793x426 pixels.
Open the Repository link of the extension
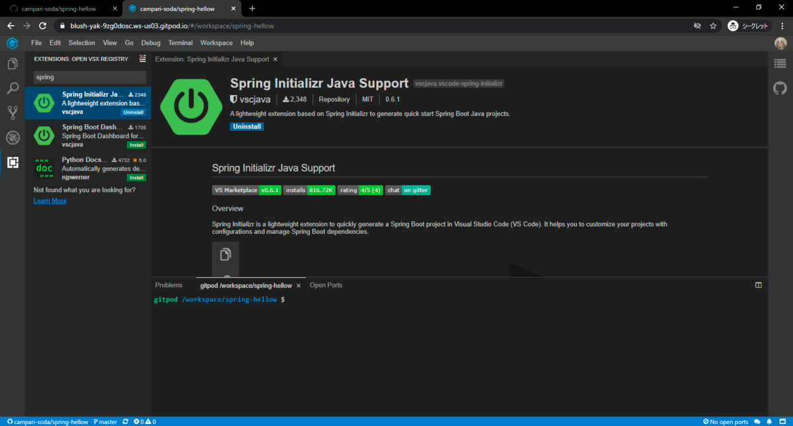(334, 99)
